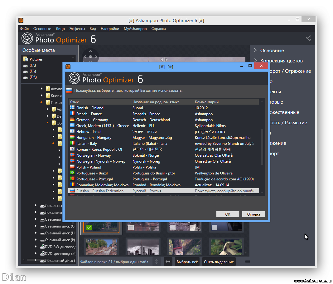Expand the DVD-дисковод (K: node
333x284 pixels.
click(36, 253)
